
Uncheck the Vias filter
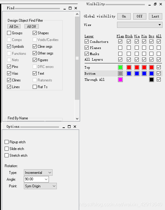[9, 73]
